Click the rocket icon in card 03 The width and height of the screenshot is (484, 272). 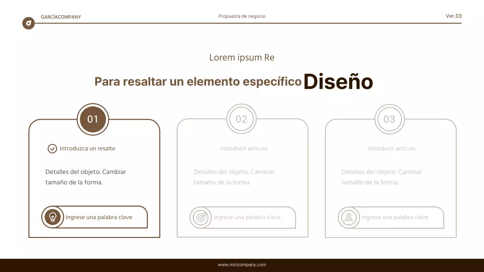349,218
